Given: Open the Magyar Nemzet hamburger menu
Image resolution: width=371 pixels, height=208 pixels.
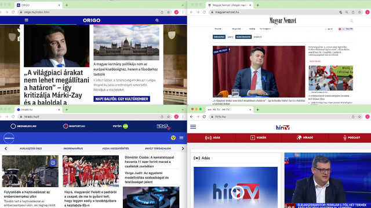Looking at the screenshot, I should (351, 21).
